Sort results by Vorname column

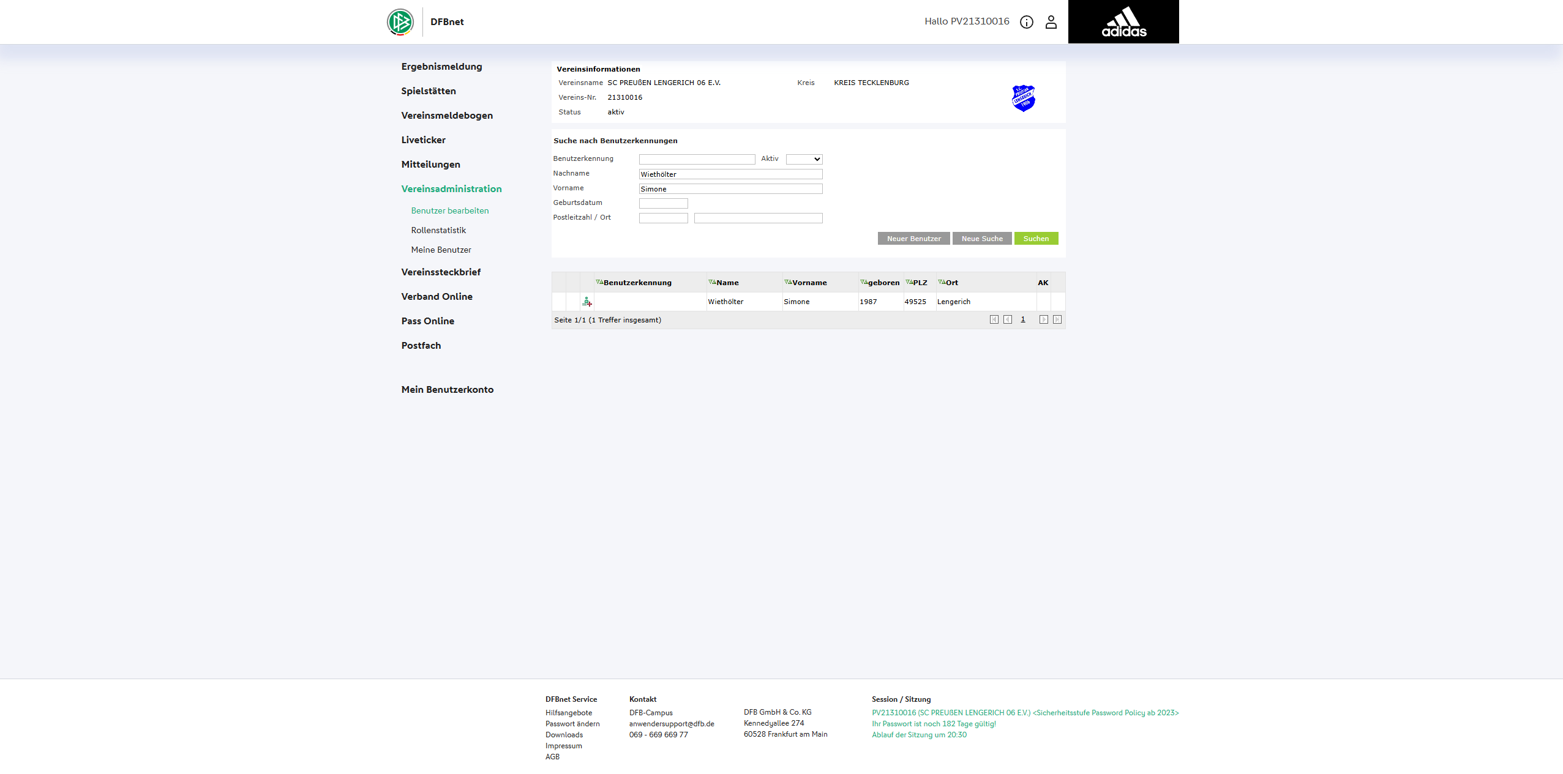coord(808,283)
